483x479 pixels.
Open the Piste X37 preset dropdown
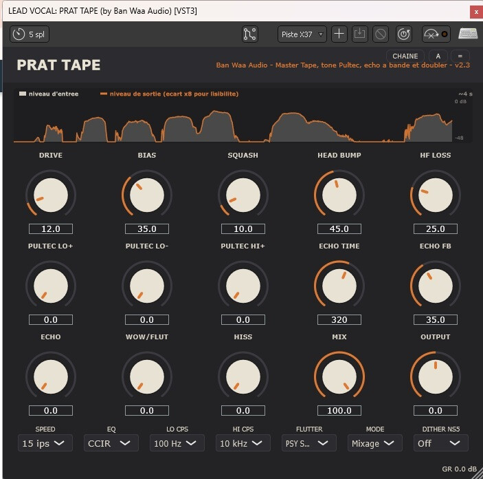click(302, 34)
